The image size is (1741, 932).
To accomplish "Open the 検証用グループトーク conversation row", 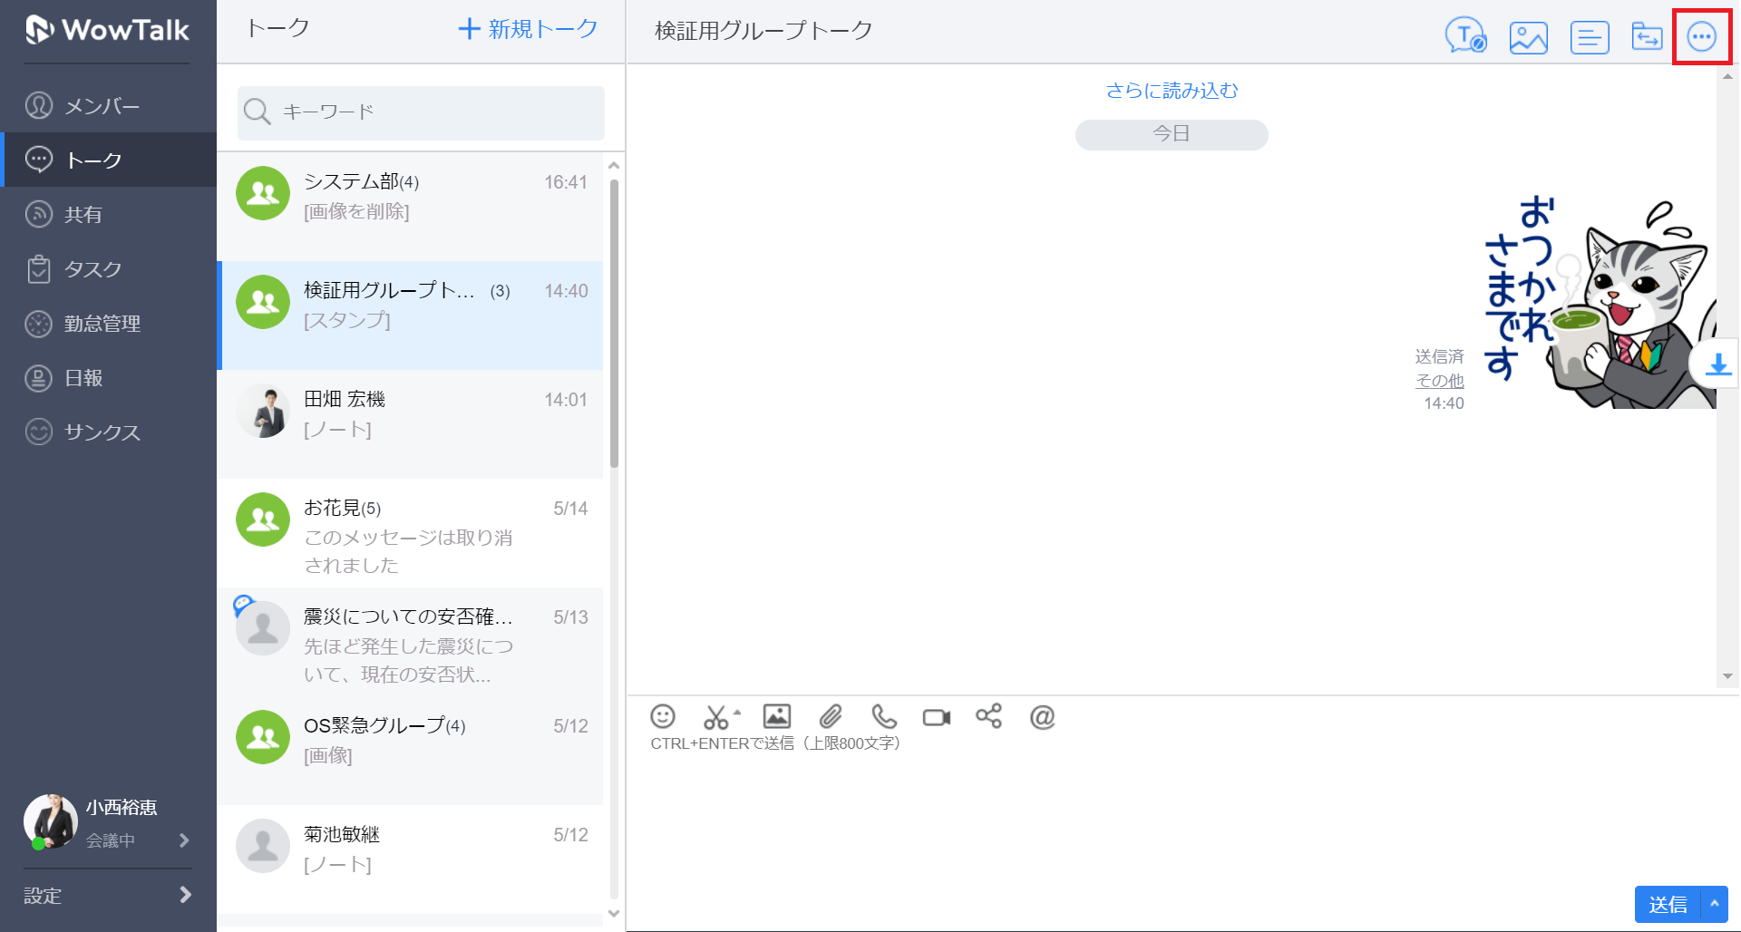I will point(410,316).
